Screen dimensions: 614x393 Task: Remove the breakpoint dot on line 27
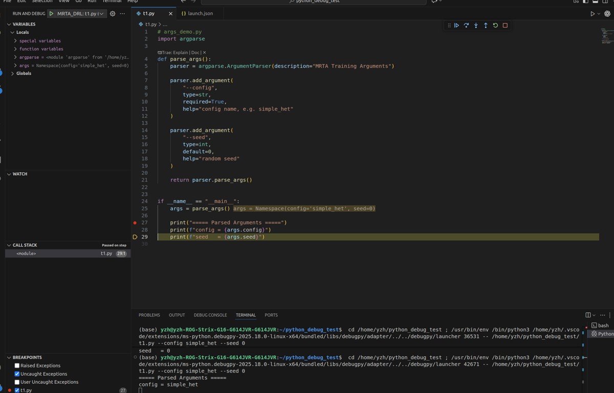point(135,223)
